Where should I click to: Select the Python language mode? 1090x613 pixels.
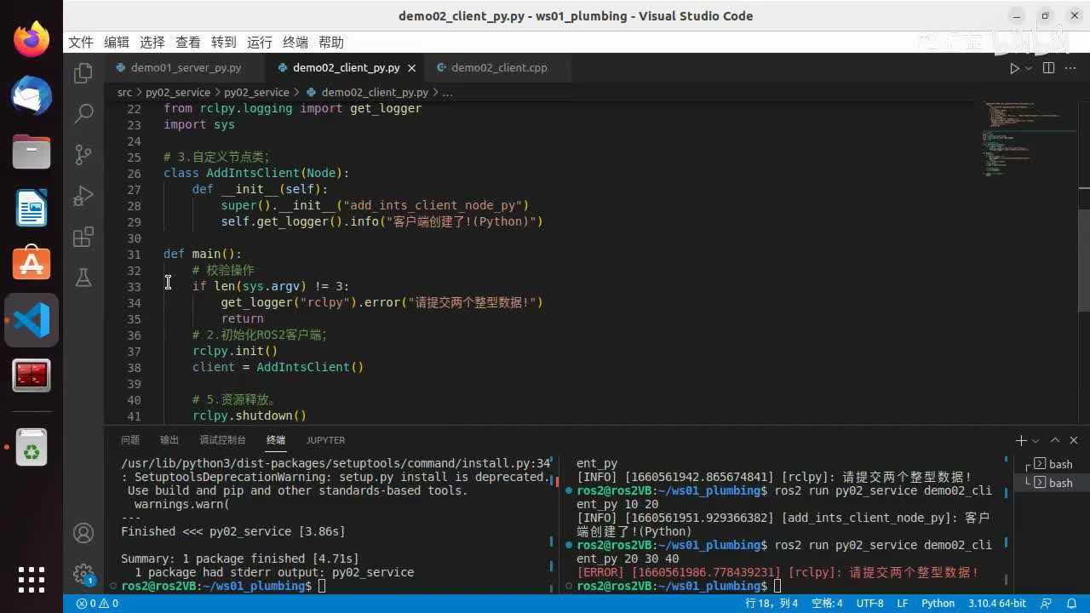(x=938, y=604)
